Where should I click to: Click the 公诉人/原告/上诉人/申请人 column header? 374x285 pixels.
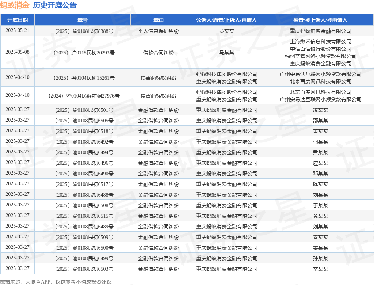pyautogui.click(x=226, y=20)
